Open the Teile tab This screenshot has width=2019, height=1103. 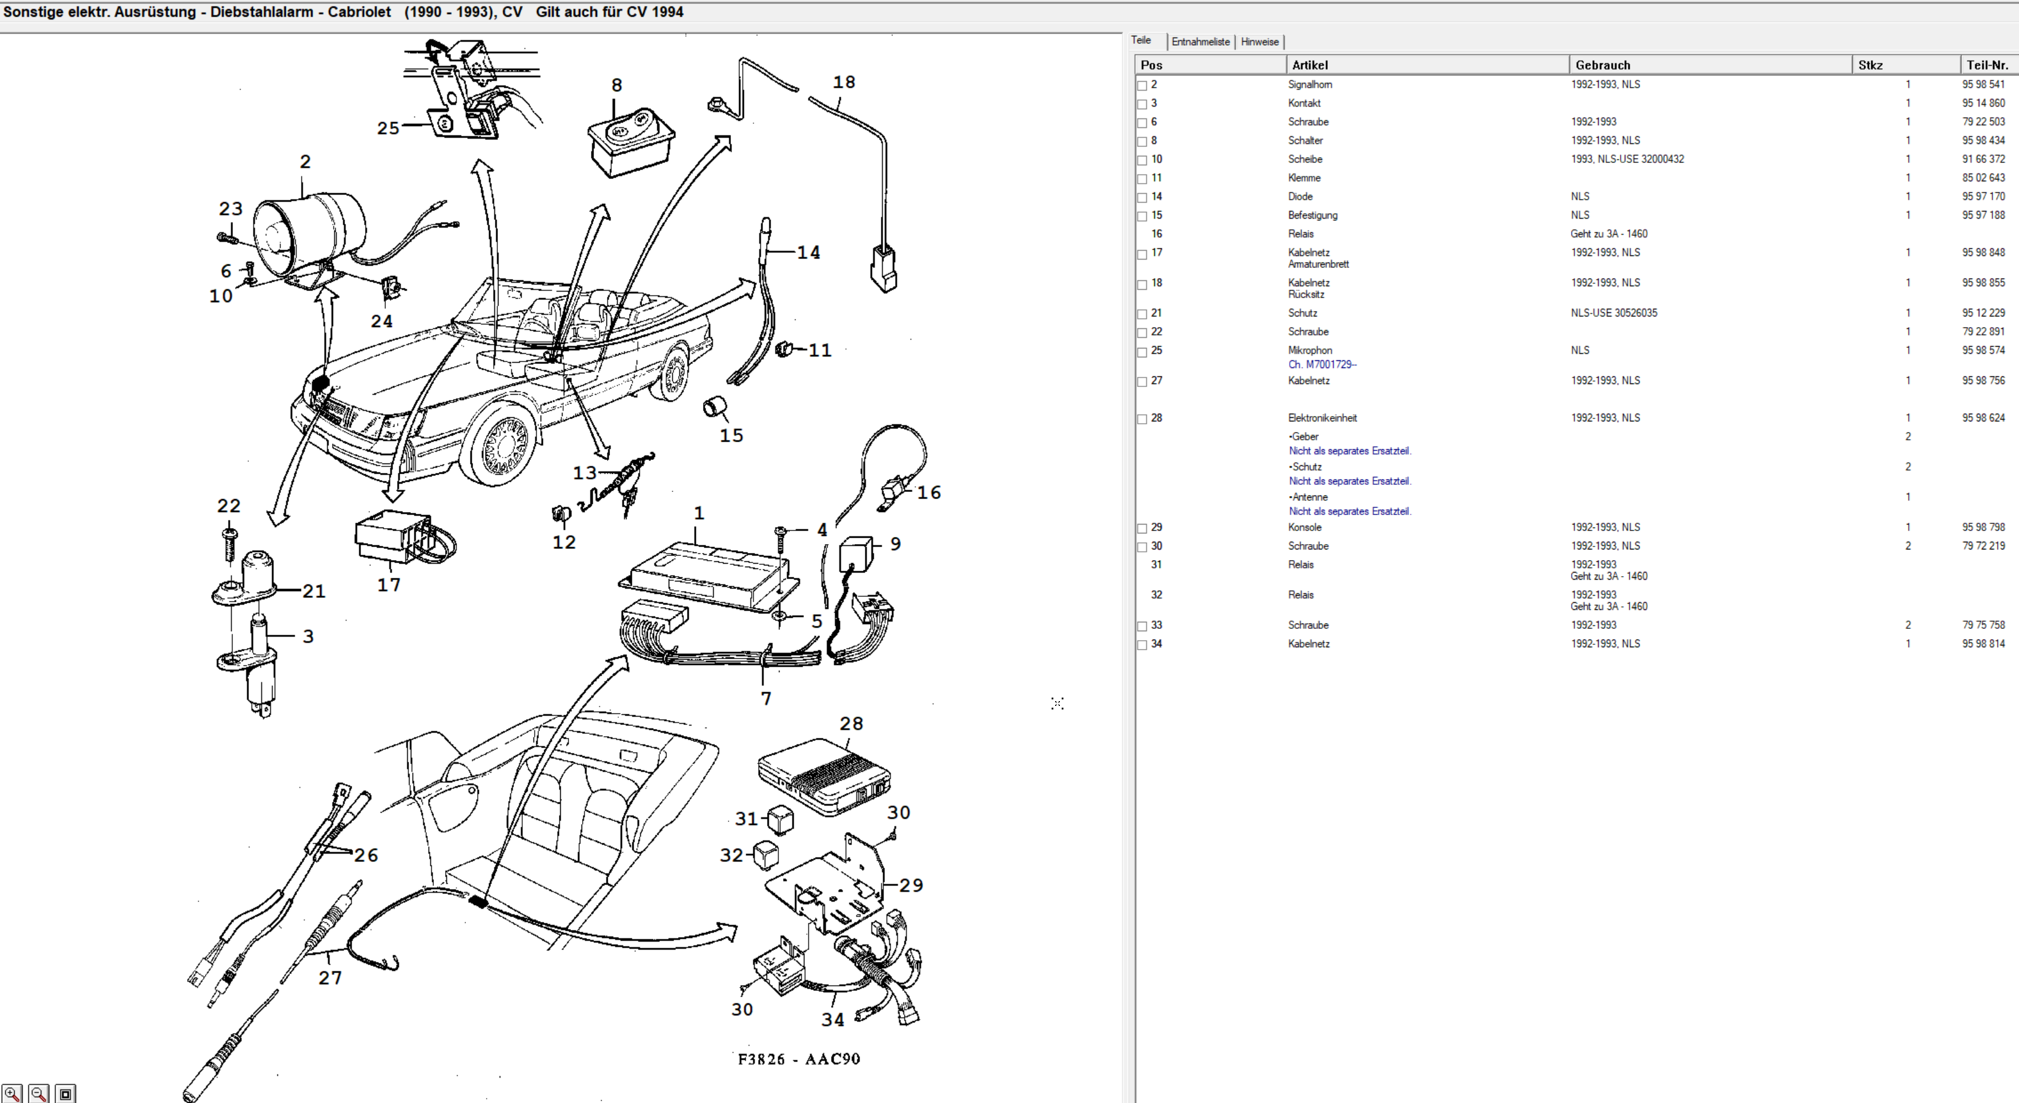point(1141,41)
